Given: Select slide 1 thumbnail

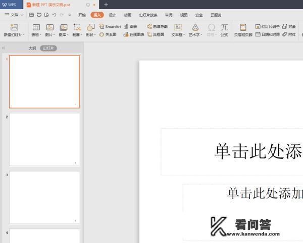Looking at the screenshot, I should coord(44,82).
